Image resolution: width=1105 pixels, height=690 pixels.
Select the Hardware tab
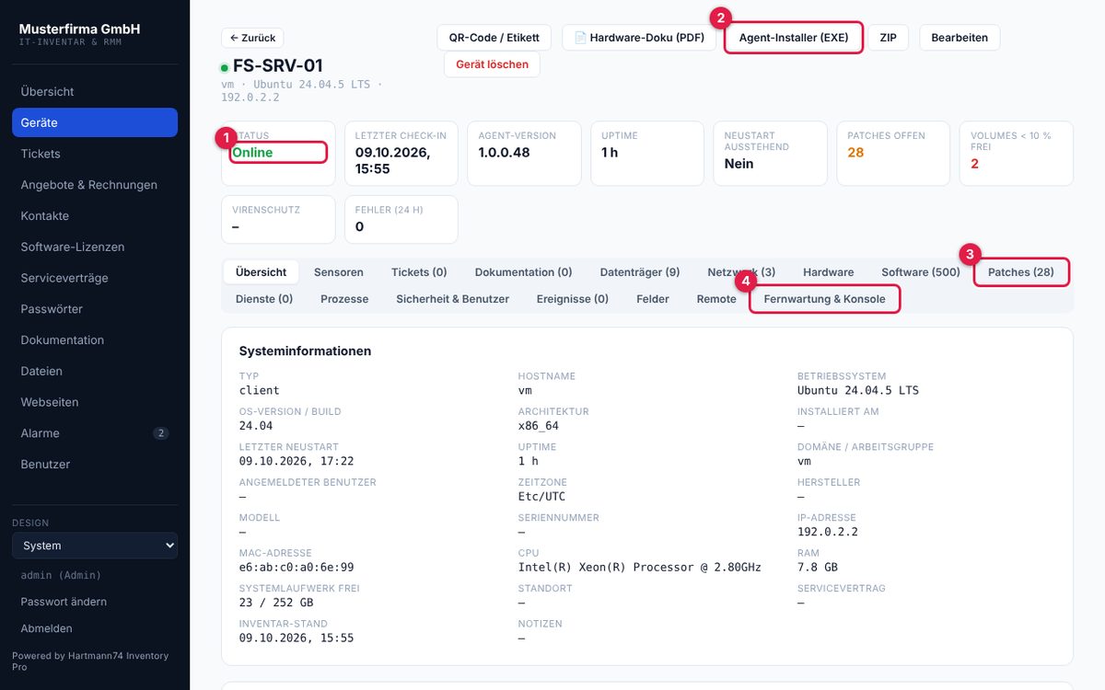pos(829,272)
